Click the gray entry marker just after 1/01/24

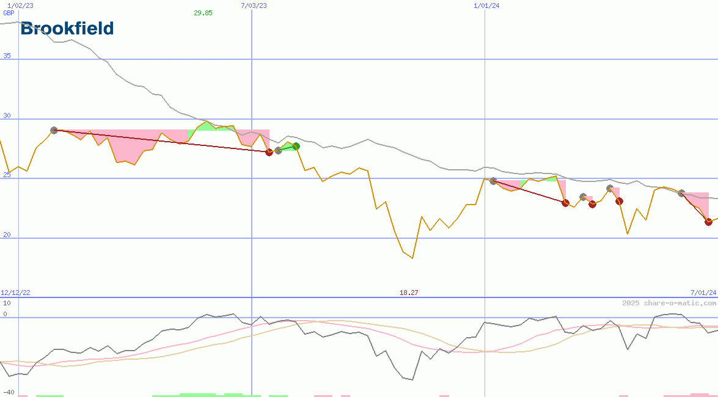coord(493,181)
